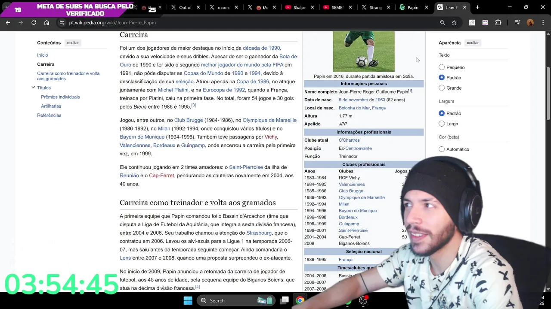Select Padrão text size option
Screen dimensions: 551x309
[442, 78]
